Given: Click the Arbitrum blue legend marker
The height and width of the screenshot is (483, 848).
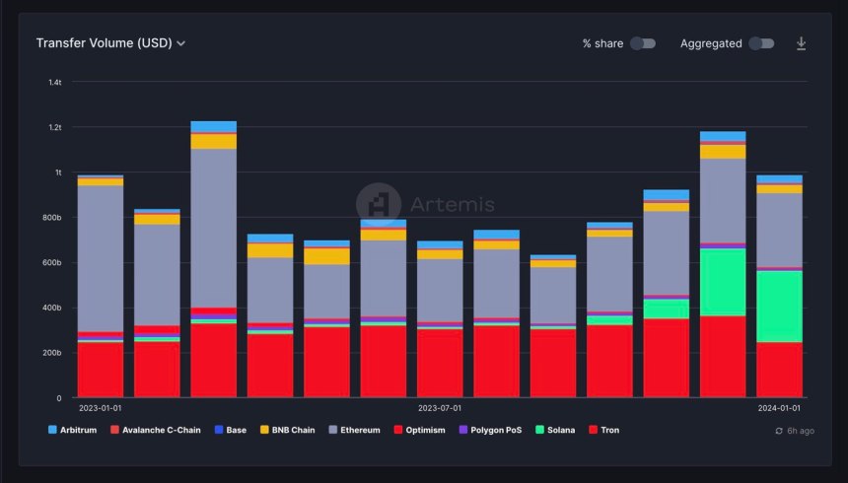Looking at the screenshot, I should tap(52, 430).
